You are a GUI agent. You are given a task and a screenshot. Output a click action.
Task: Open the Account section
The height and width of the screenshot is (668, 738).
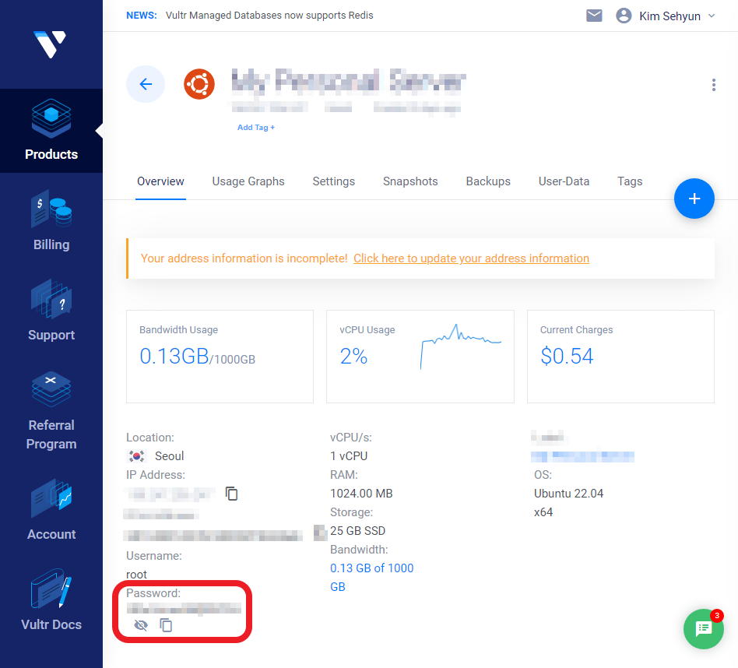51,510
